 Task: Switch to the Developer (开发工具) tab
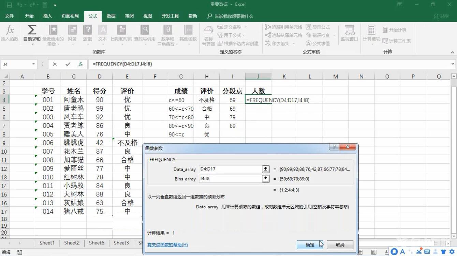point(170,16)
